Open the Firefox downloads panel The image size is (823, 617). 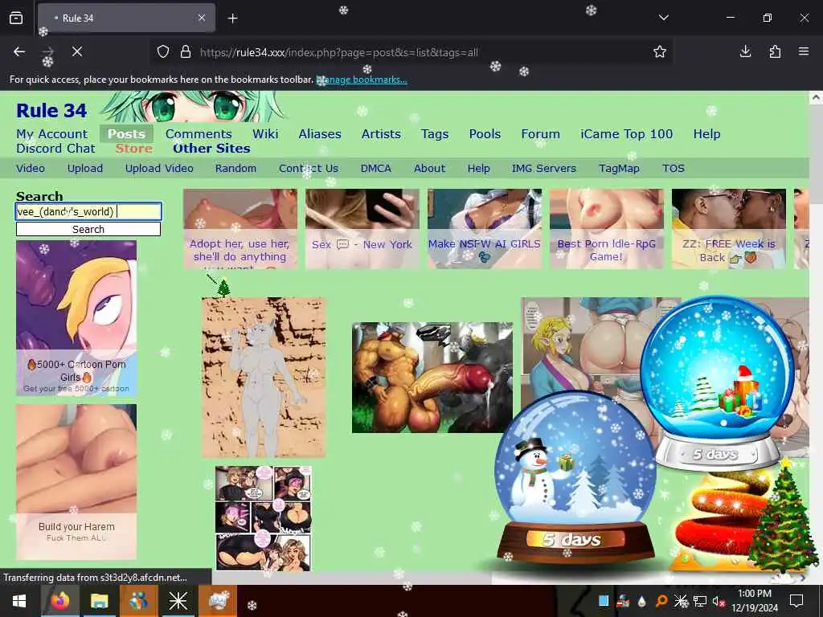(x=745, y=51)
